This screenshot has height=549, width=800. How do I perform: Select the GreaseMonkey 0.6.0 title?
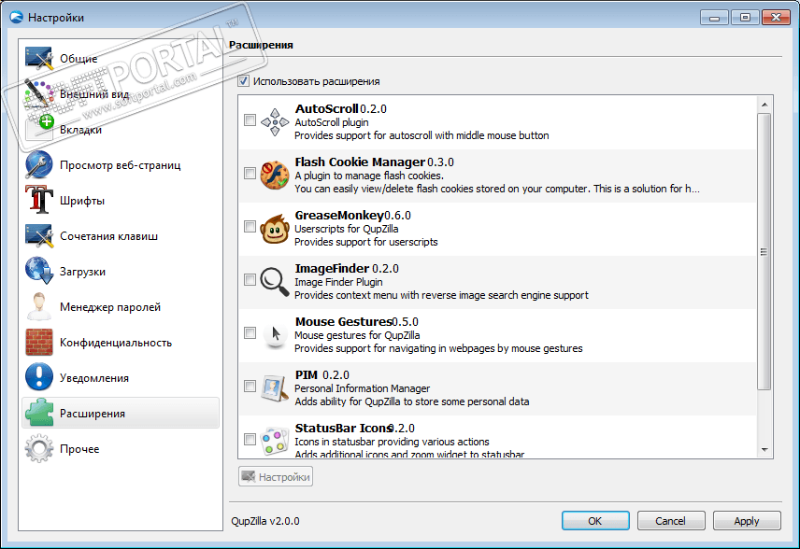click(x=352, y=215)
